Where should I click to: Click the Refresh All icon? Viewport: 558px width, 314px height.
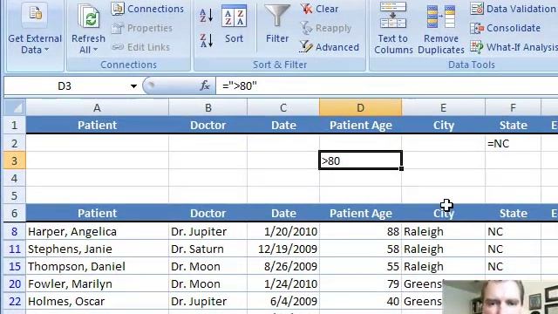tap(89, 16)
